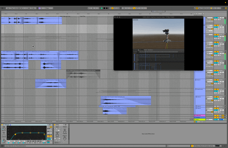This screenshot has width=228, height=148.
Task: Click the Link button
Action: pos(8,8)
